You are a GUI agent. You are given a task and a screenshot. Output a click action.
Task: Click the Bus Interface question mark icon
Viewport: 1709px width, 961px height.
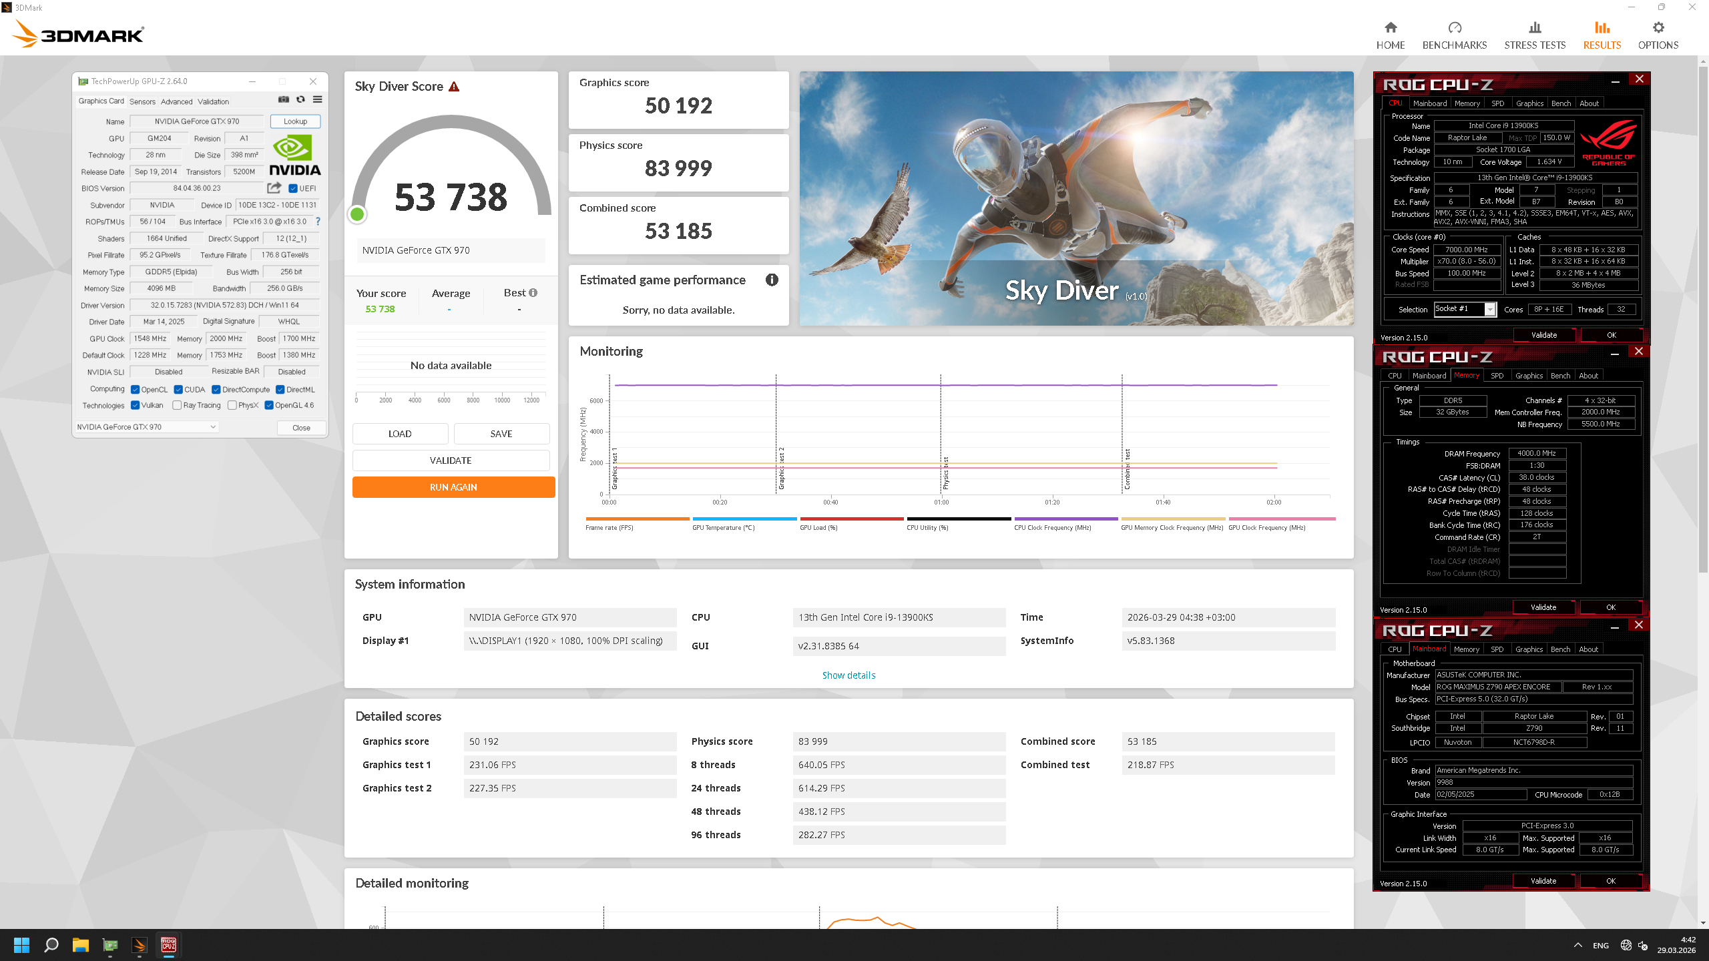pyautogui.click(x=318, y=222)
